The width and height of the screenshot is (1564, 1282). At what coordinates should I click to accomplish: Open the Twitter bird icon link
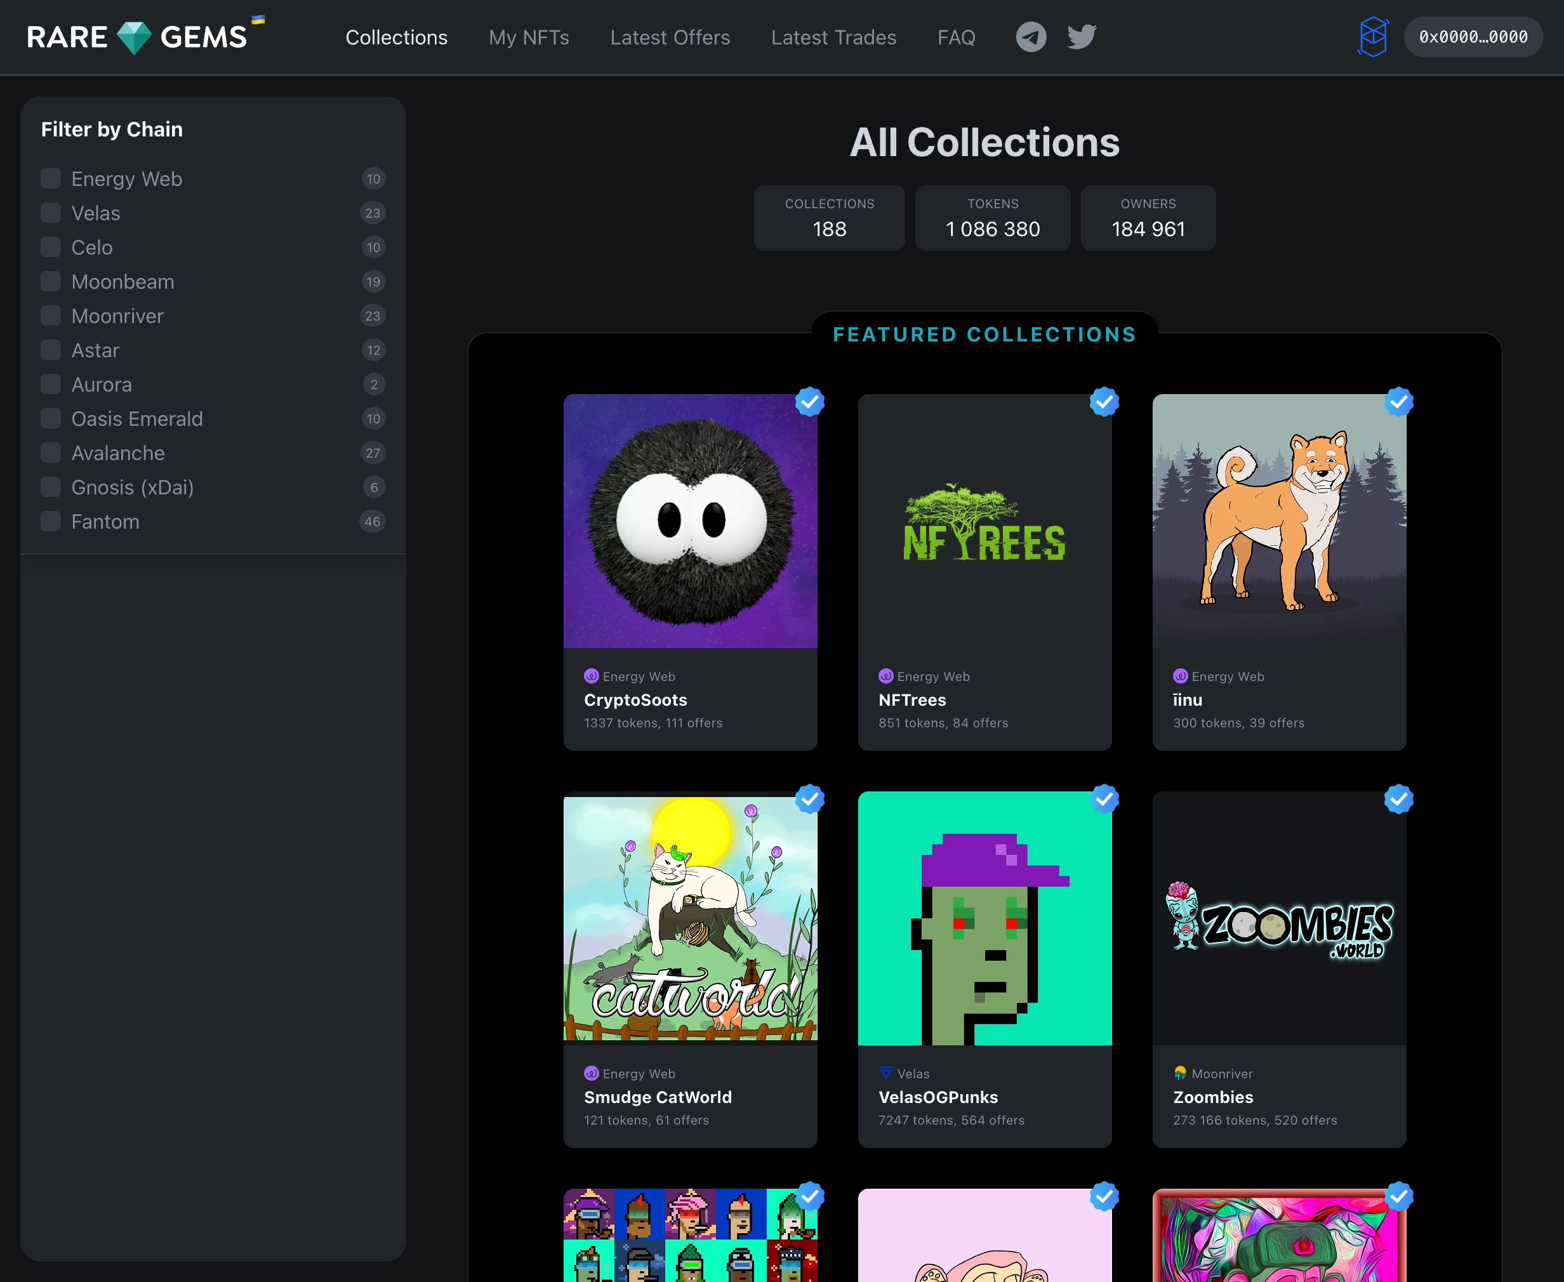click(1082, 37)
